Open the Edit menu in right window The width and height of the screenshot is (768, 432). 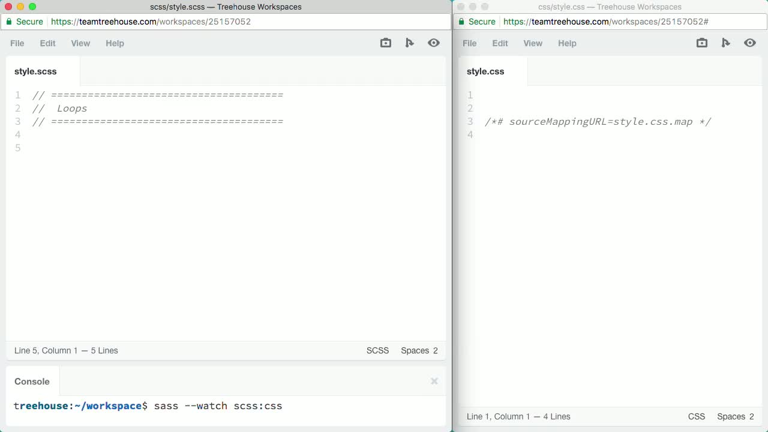point(500,43)
